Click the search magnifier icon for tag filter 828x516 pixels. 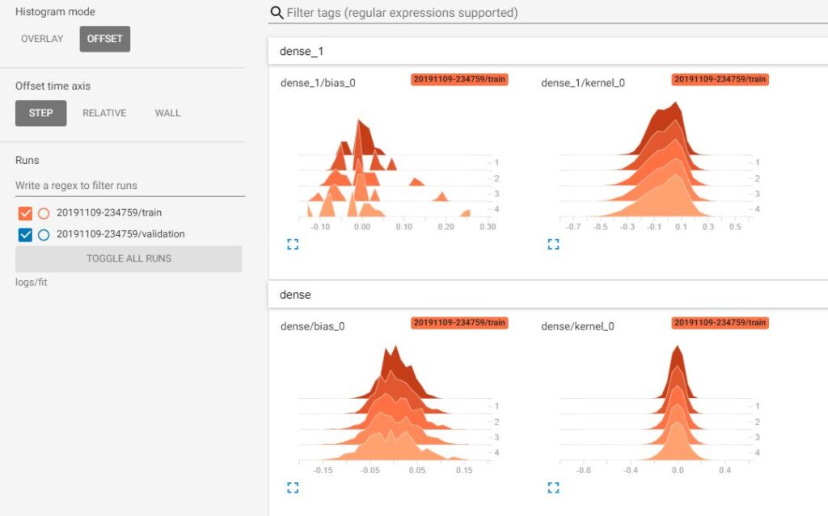coord(277,13)
